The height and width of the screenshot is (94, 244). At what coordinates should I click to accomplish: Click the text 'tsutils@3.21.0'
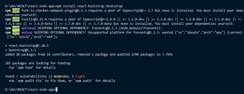click(34, 19)
